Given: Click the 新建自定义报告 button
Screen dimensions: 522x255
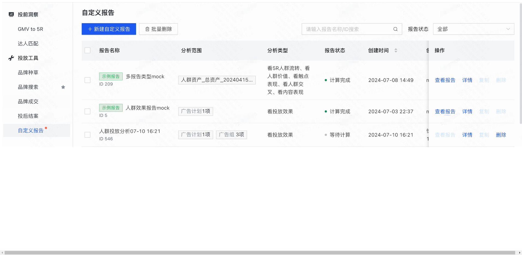Looking at the screenshot, I should pyautogui.click(x=109, y=29).
